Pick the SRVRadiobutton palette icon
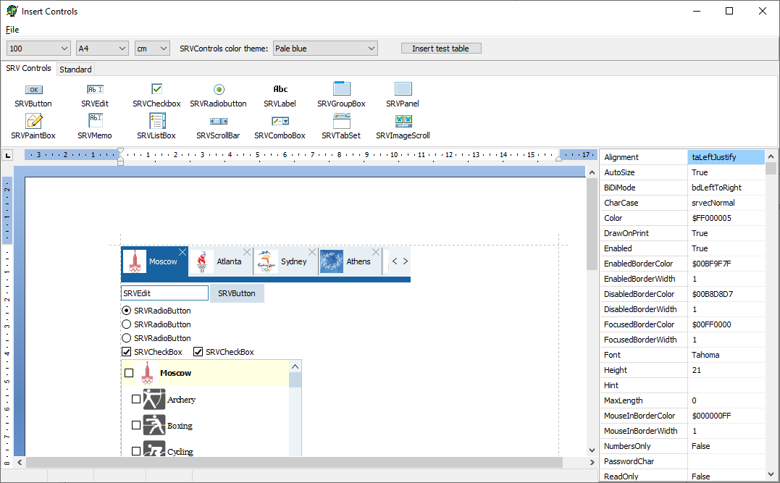This screenshot has height=483, width=780. [x=219, y=89]
